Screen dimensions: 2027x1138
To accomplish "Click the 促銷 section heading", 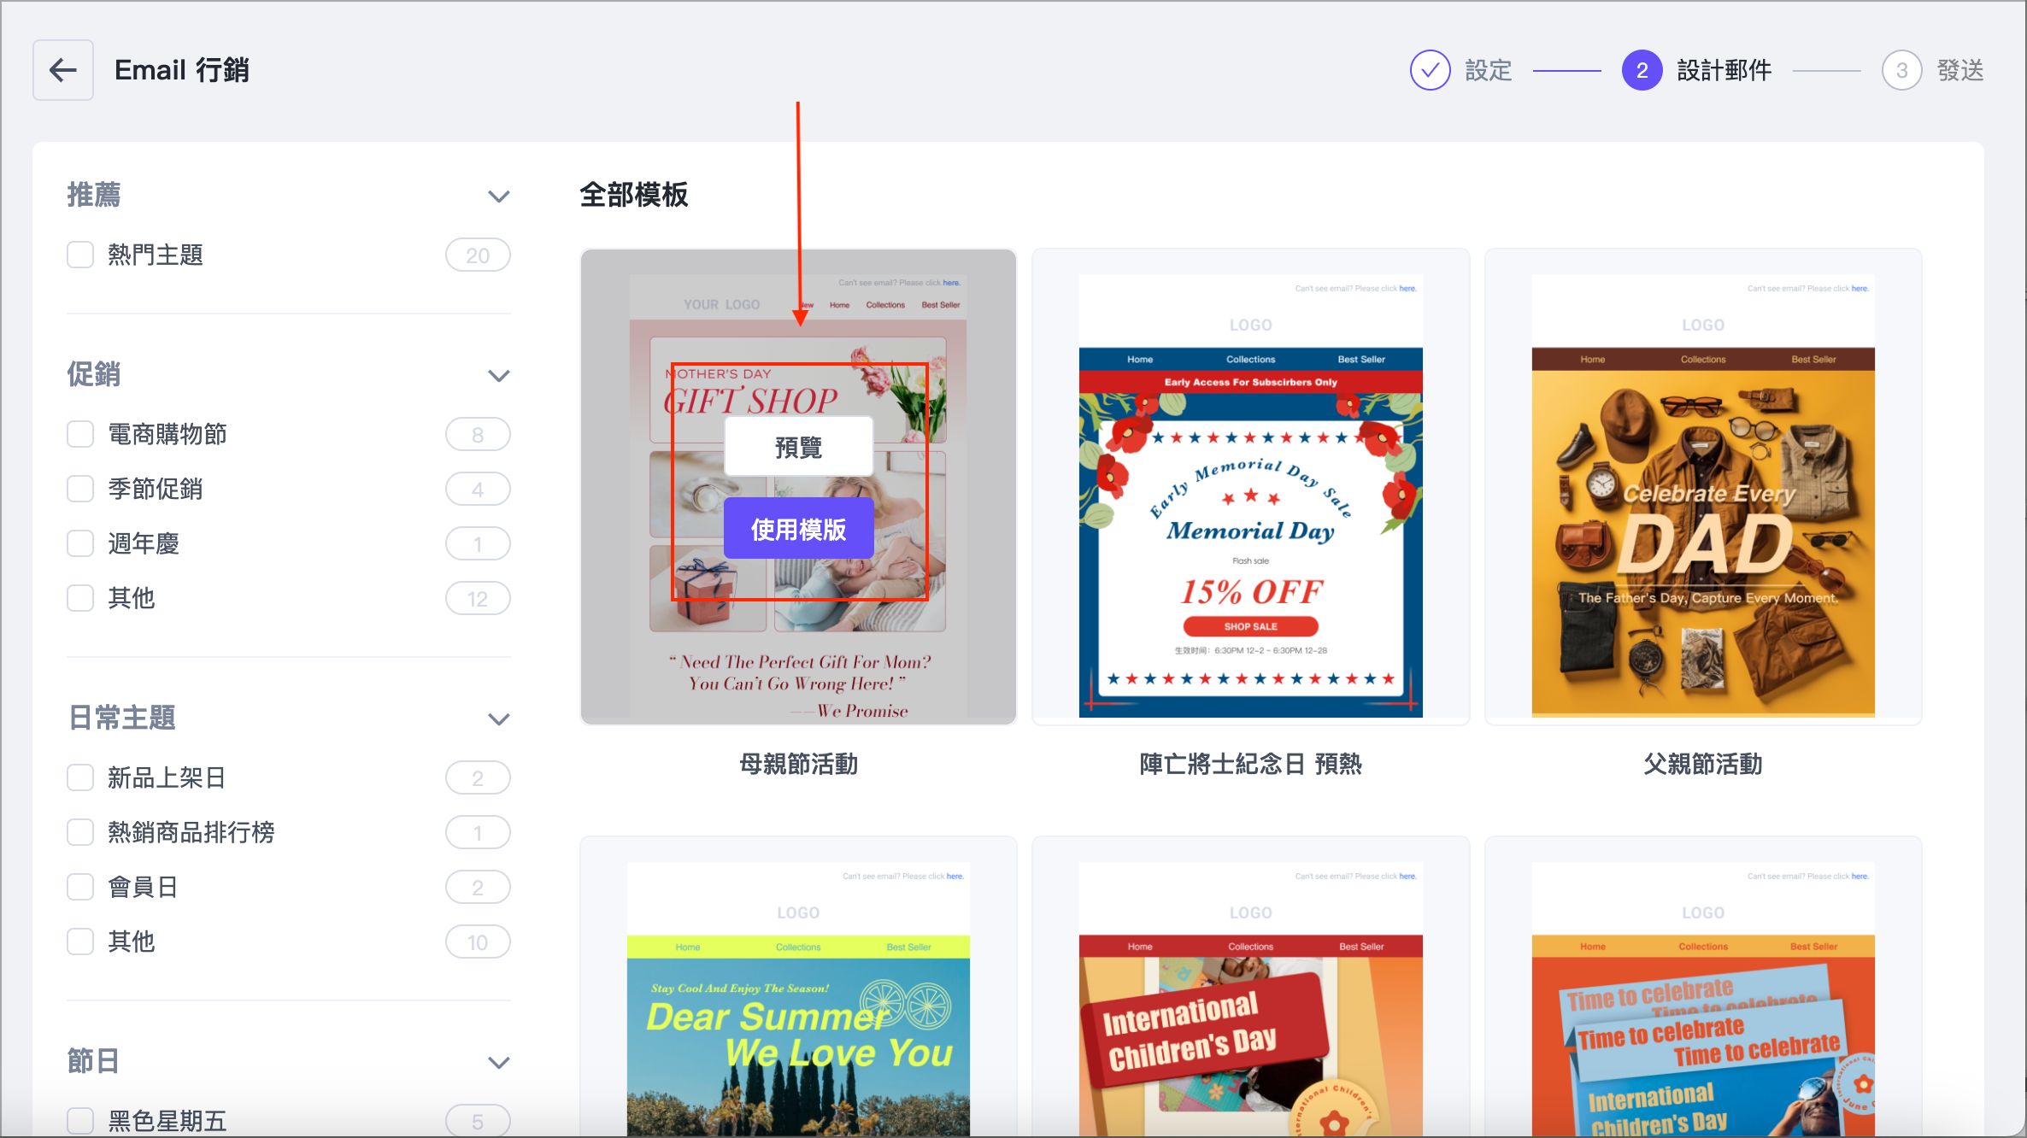I will 94,374.
